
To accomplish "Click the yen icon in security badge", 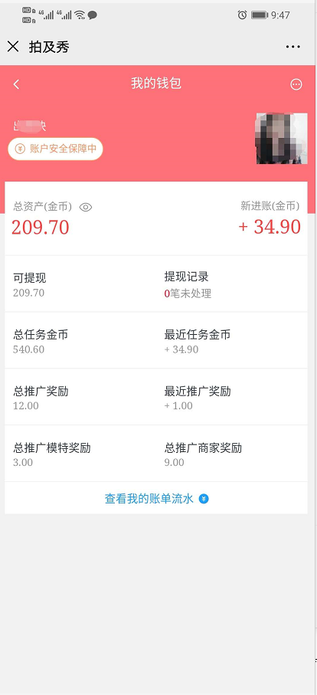I will pos(21,149).
